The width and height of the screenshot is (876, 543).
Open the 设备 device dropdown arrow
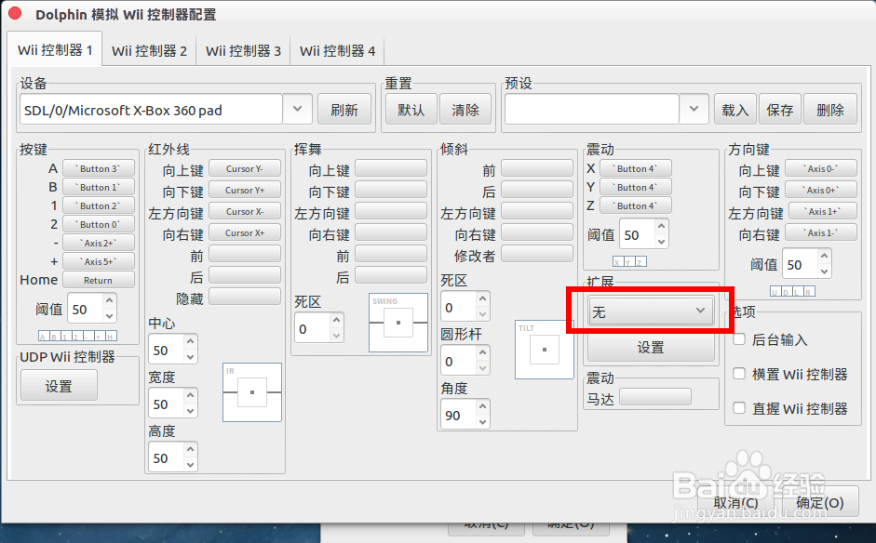[x=297, y=109]
